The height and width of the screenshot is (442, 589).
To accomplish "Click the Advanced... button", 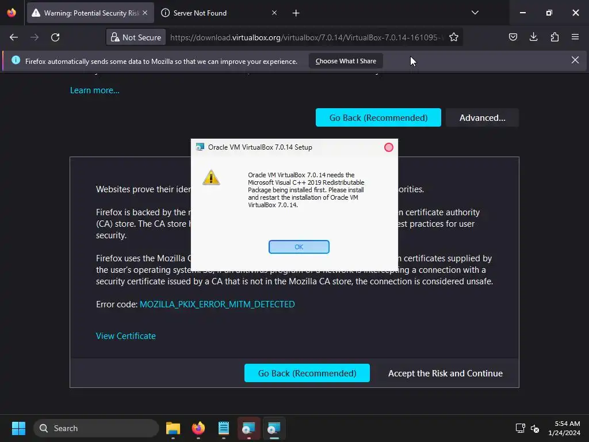I will [483, 117].
